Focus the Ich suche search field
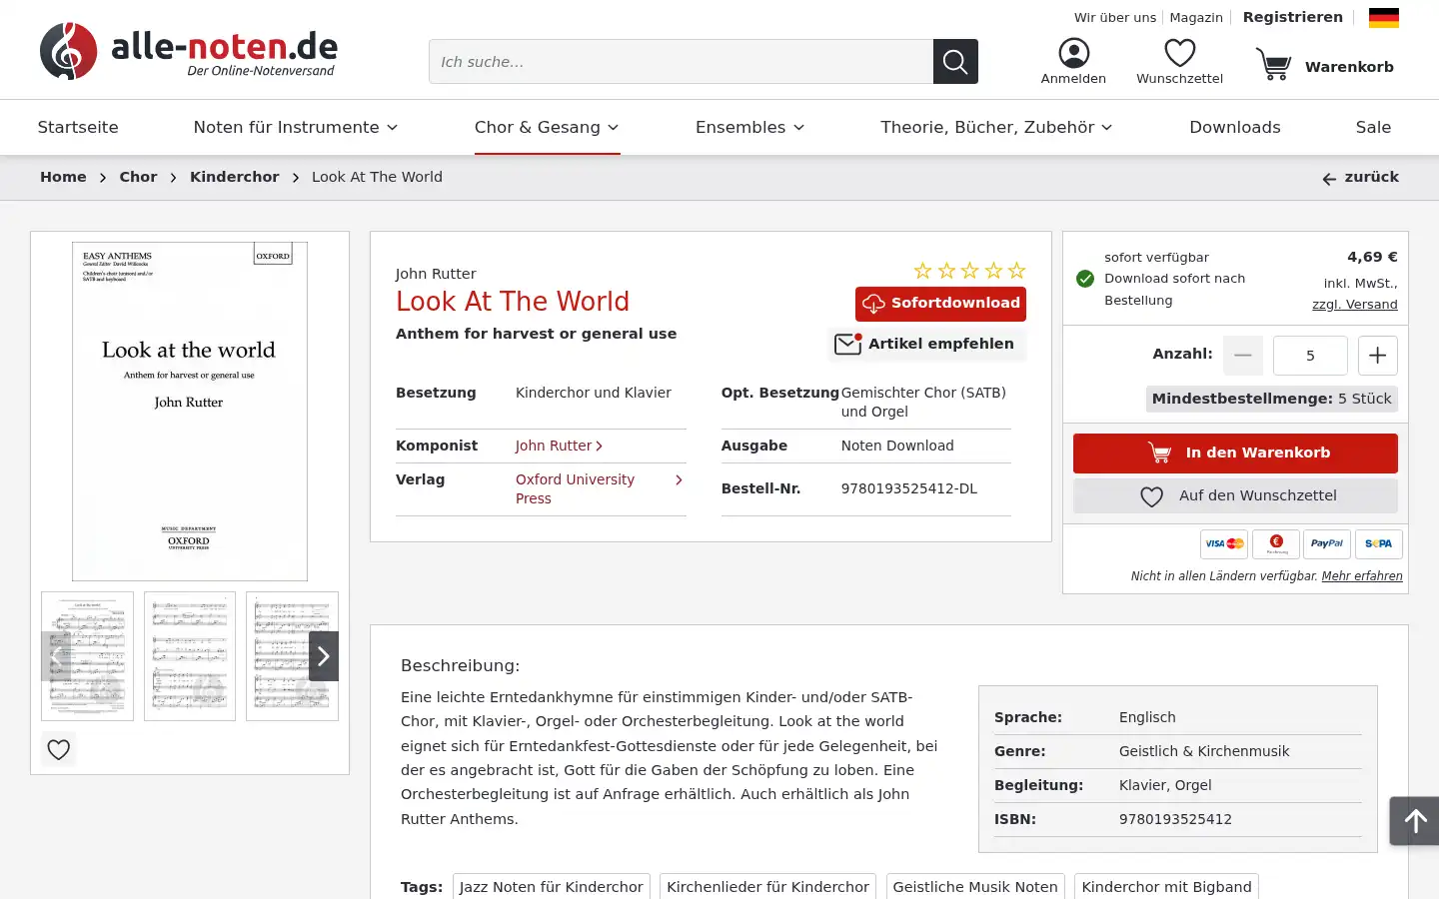1439x899 pixels. tap(681, 62)
